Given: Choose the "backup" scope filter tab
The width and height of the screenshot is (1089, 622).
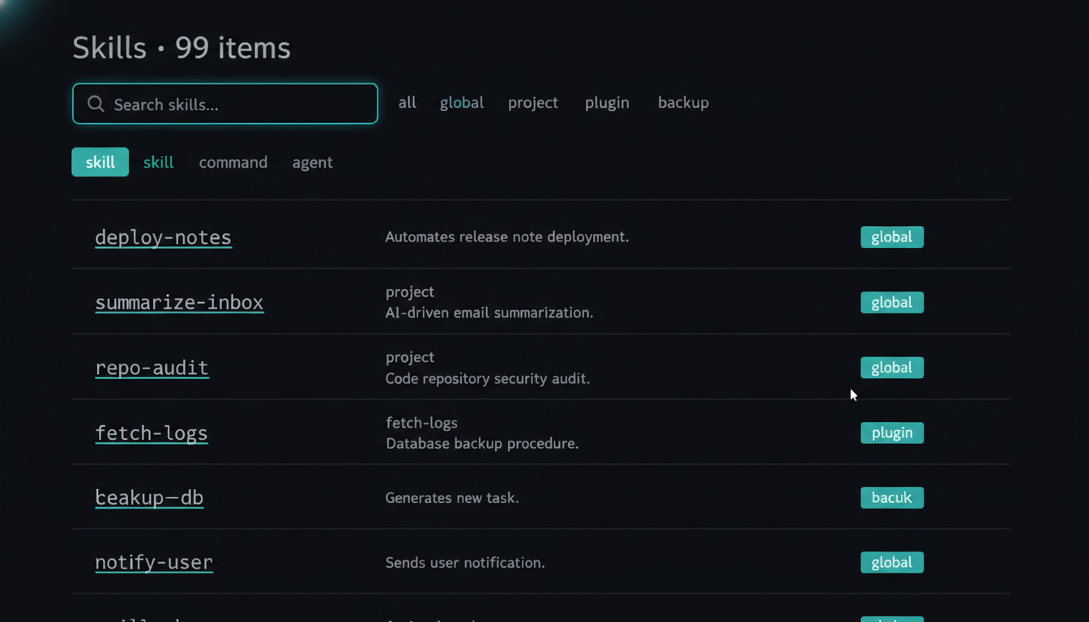Looking at the screenshot, I should coord(683,103).
